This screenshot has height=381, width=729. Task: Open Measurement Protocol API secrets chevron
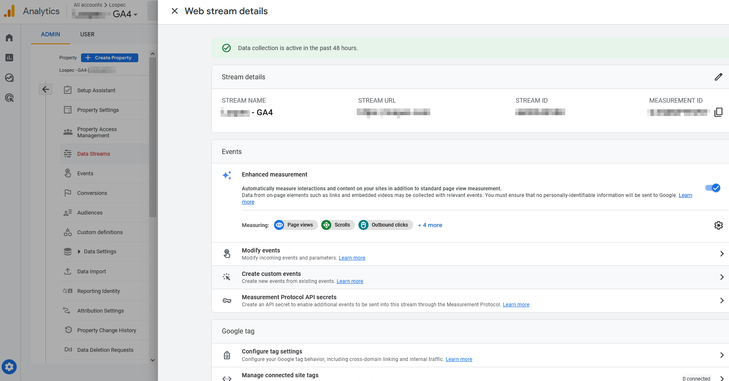pos(721,300)
